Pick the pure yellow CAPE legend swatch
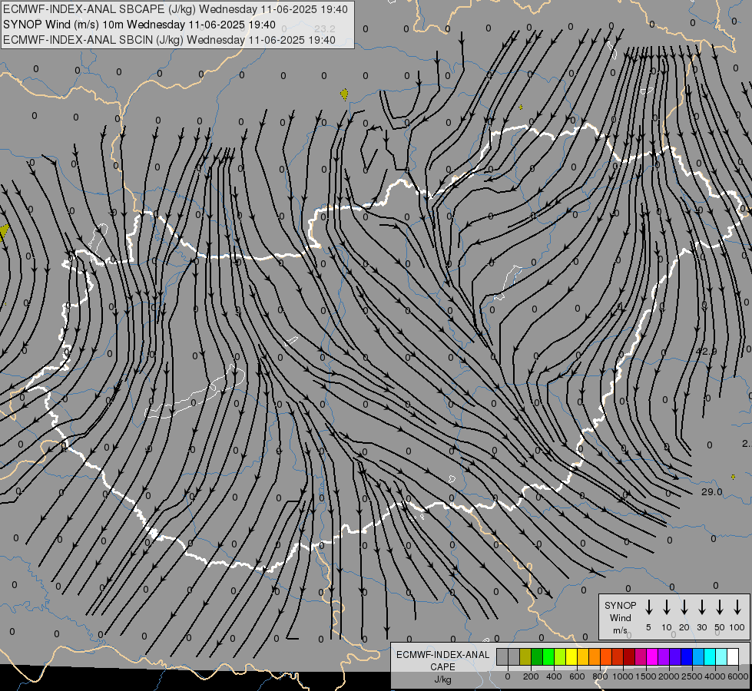752x691 pixels. pos(571,656)
